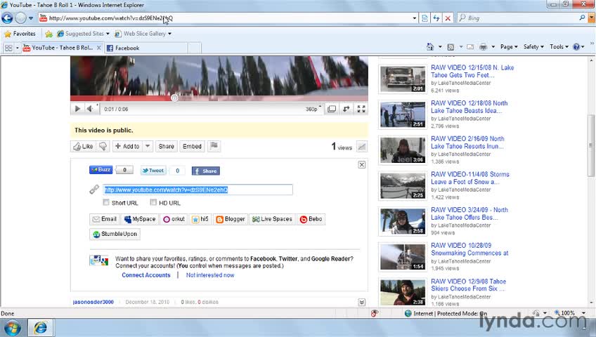The height and width of the screenshot is (337, 596).
Task: Select the YouTube - Tahoe B Roll tab
Action: (62, 48)
